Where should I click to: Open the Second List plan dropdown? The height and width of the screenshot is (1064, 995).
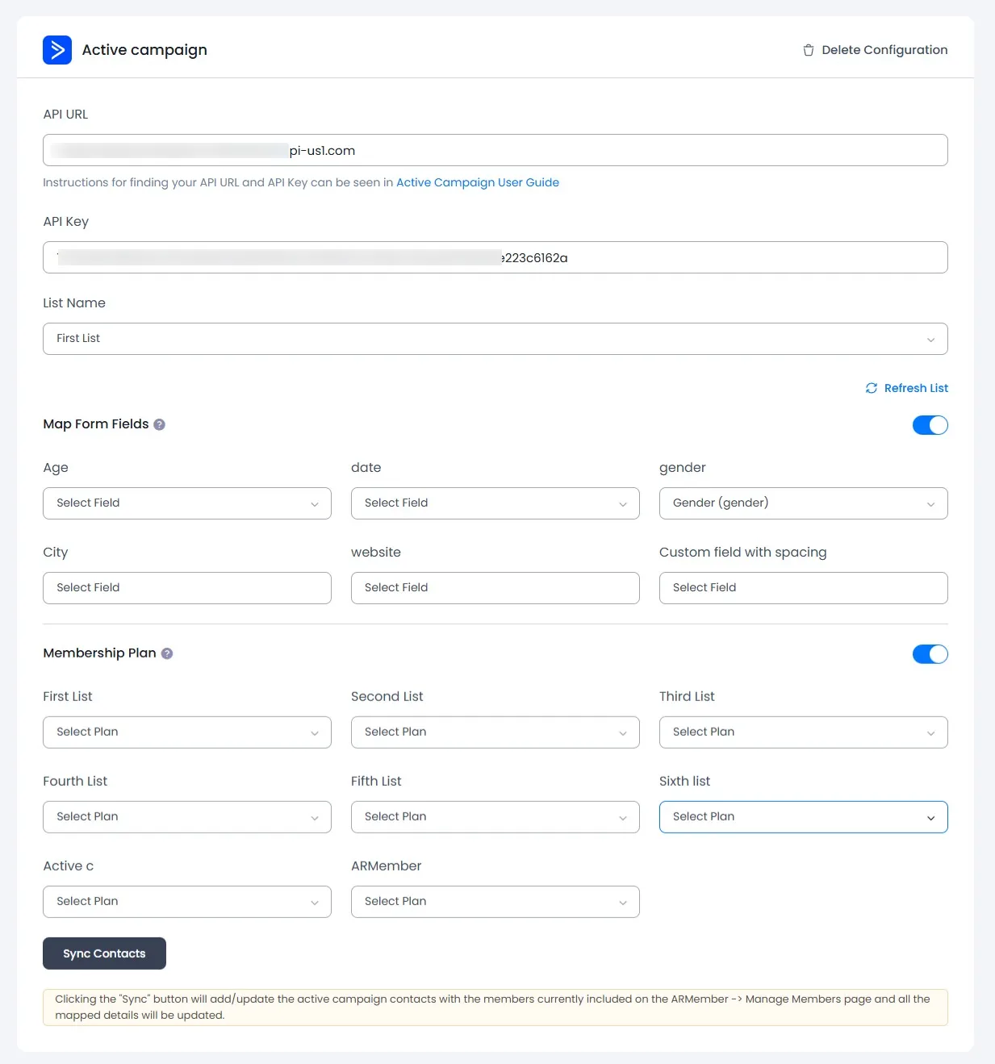coord(495,732)
